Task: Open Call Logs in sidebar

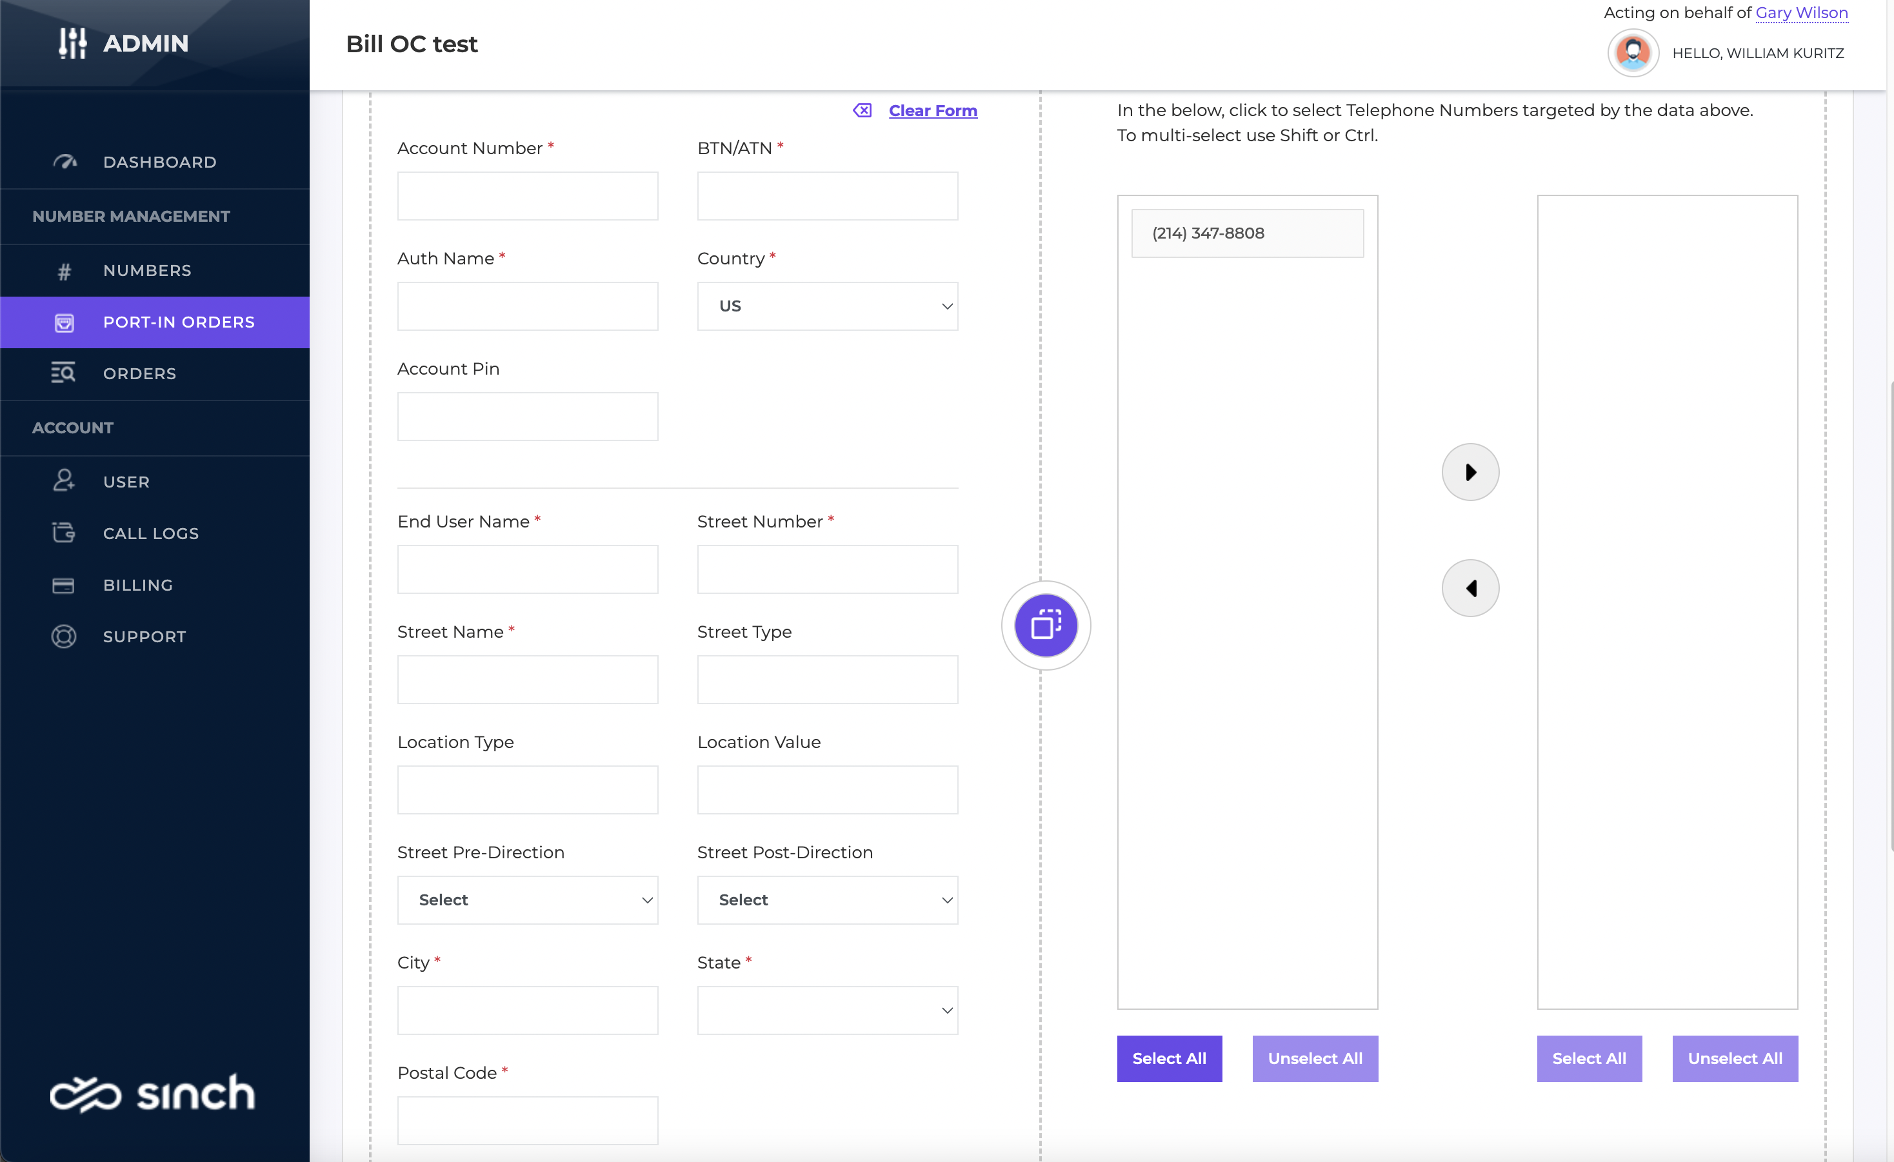Action: 151,533
